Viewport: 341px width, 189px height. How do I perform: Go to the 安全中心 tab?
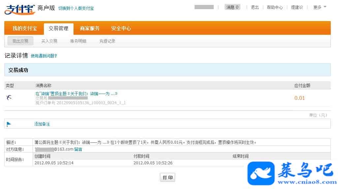point(121,29)
